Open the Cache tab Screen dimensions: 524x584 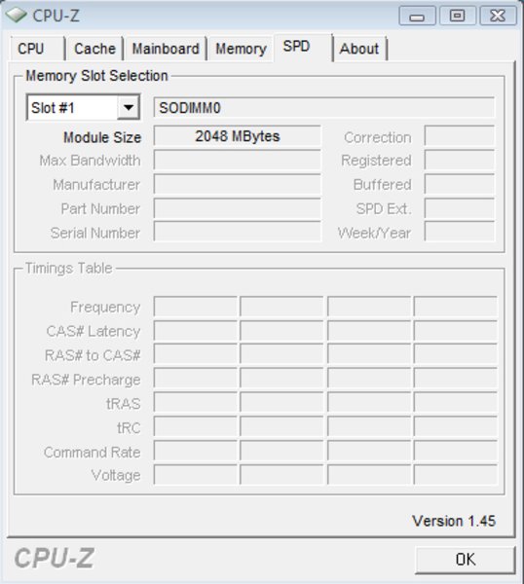click(x=94, y=49)
